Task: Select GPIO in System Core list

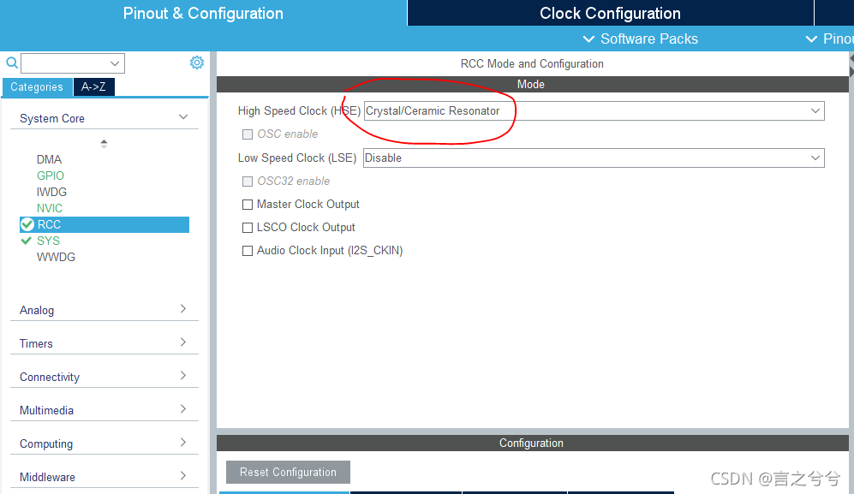Action: pyautogui.click(x=50, y=176)
